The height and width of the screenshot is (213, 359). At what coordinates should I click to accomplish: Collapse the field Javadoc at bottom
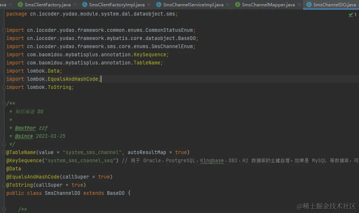[4, 209]
